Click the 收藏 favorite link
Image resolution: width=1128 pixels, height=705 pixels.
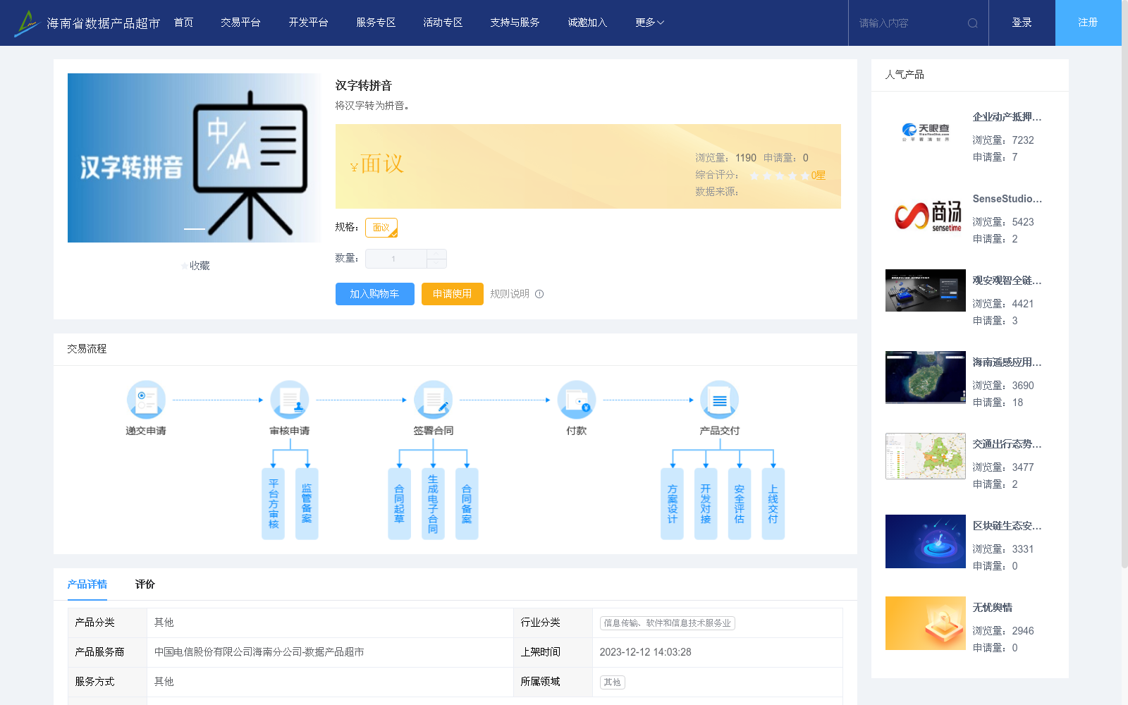click(200, 266)
